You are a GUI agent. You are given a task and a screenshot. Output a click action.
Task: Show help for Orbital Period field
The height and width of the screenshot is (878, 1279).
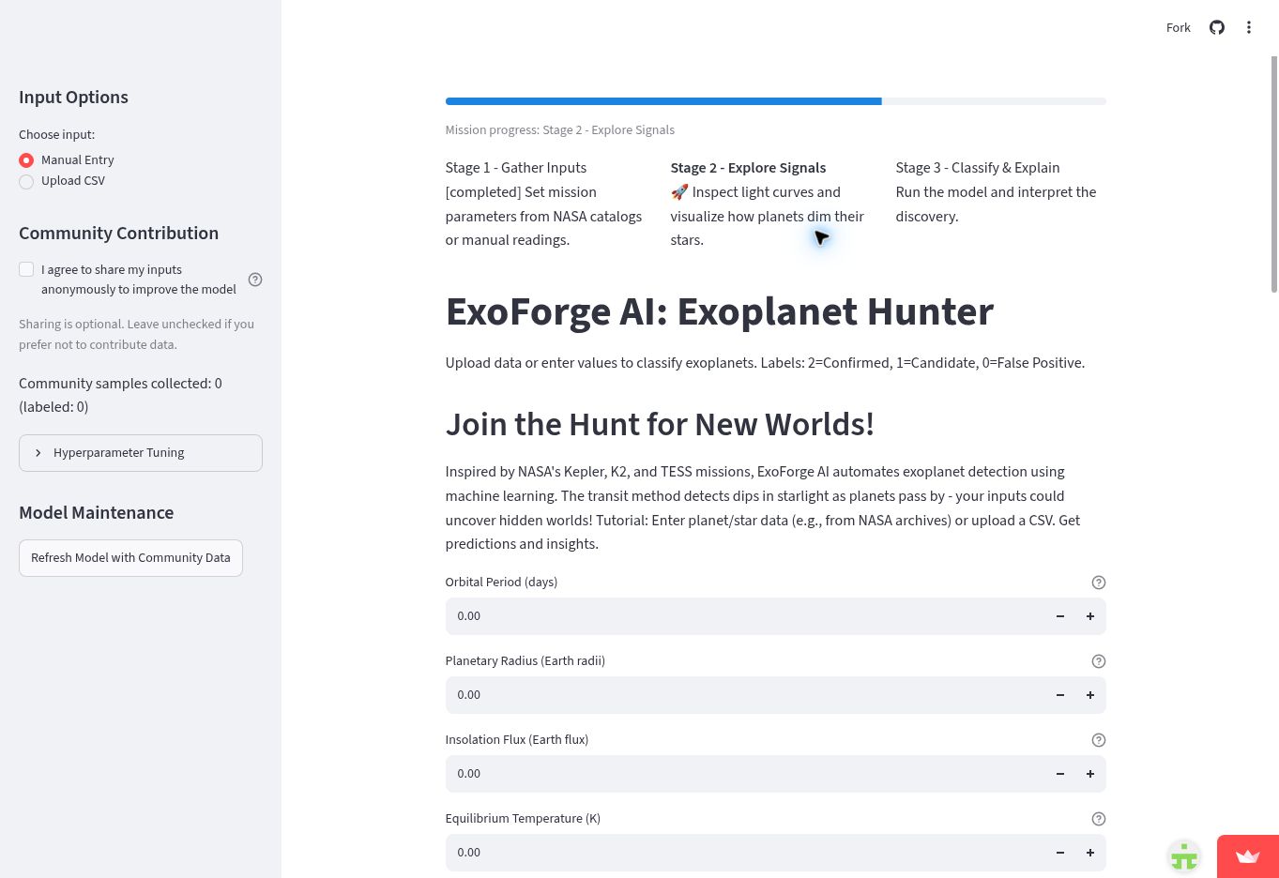pyautogui.click(x=1099, y=583)
